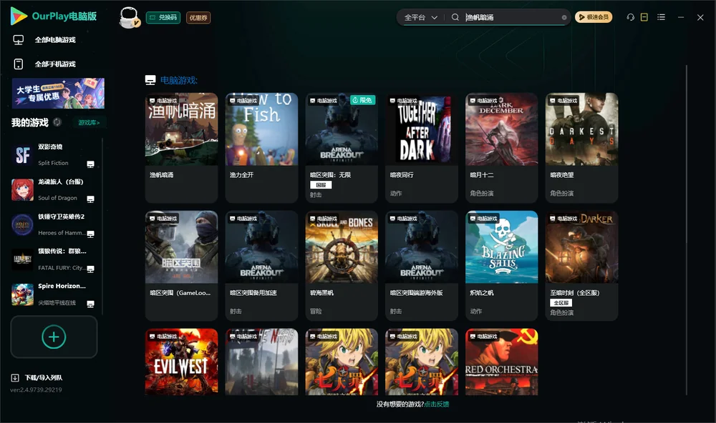Open the 暗月十二 Dark December card
The image size is (716, 423).
501,148
